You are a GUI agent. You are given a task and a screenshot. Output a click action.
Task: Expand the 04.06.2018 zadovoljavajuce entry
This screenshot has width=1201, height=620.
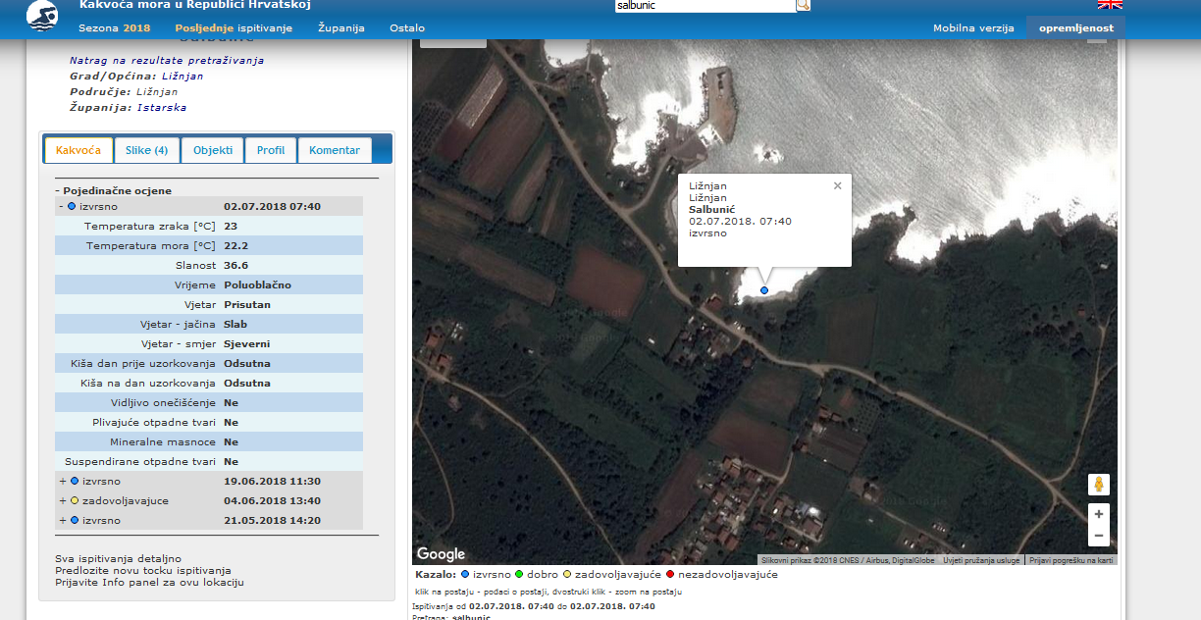coord(62,501)
